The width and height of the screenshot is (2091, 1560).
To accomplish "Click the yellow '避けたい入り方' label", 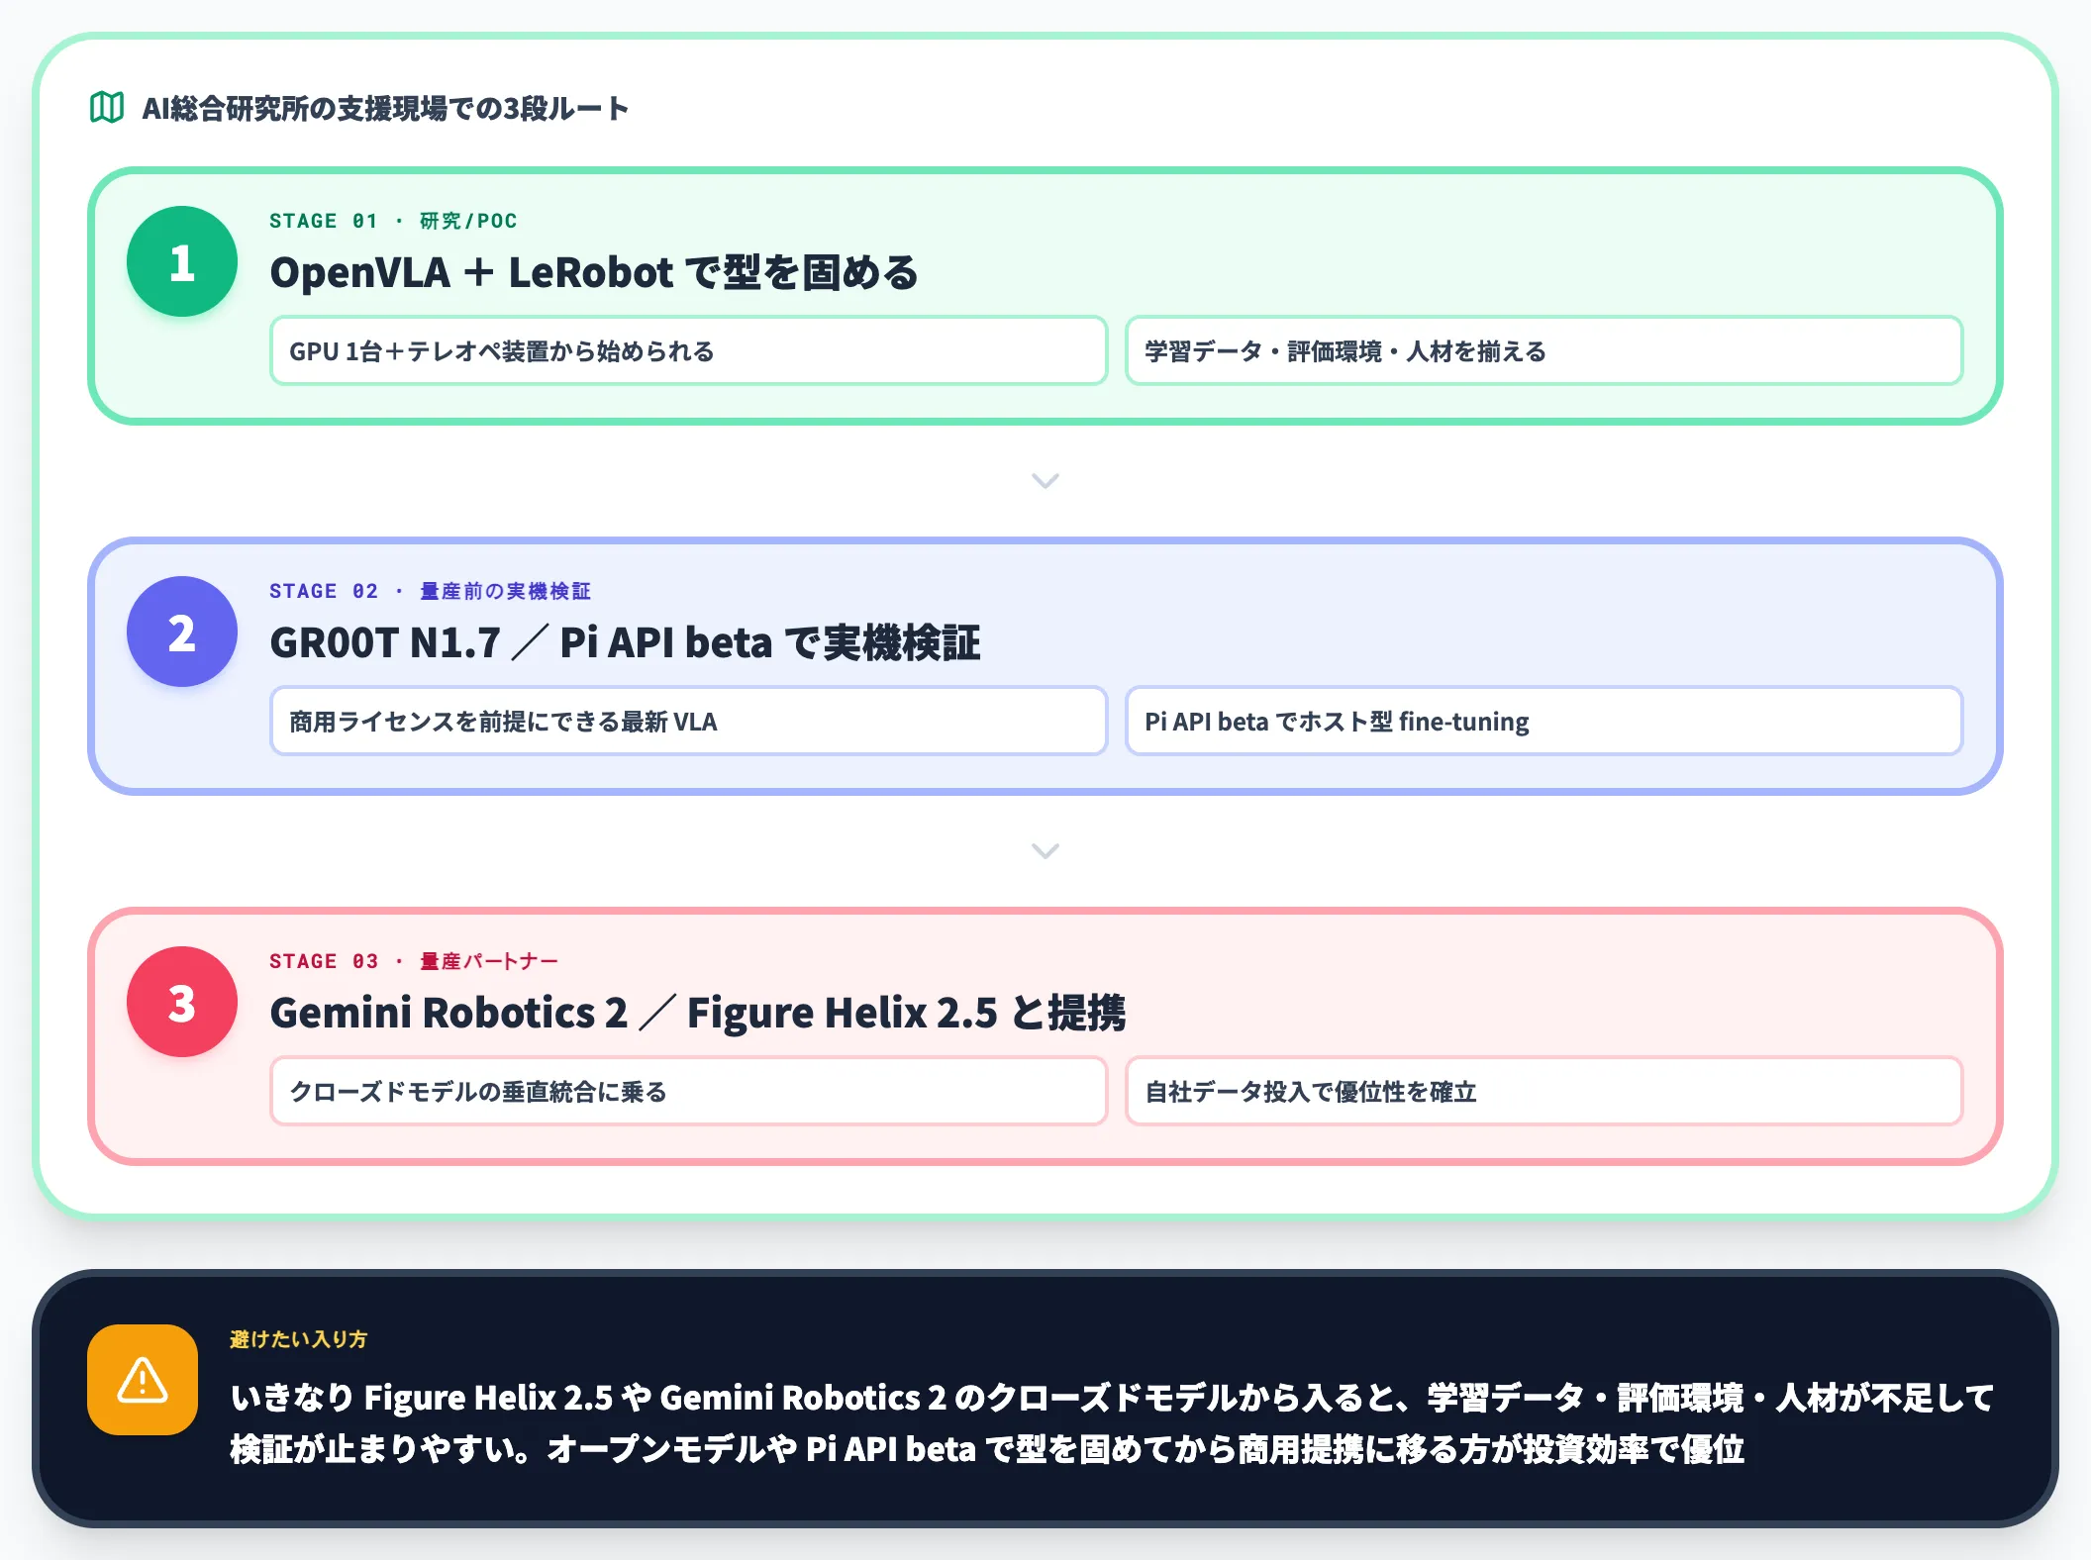I will point(298,1339).
